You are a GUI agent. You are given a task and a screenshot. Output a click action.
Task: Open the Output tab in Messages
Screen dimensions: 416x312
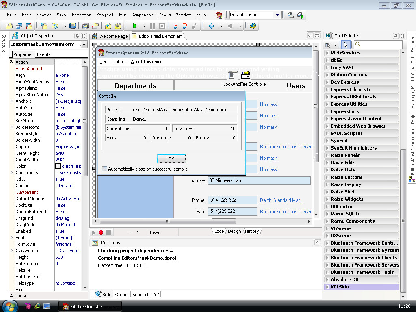pyautogui.click(x=122, y=295)
